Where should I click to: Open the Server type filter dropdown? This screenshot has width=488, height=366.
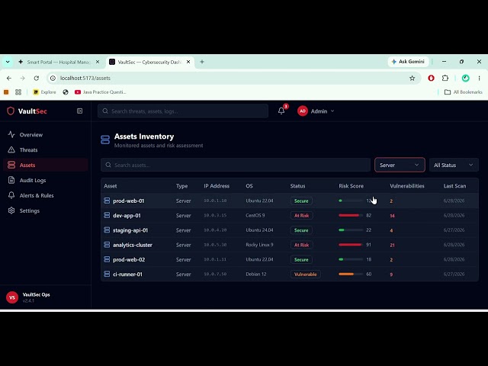point(400,165)
